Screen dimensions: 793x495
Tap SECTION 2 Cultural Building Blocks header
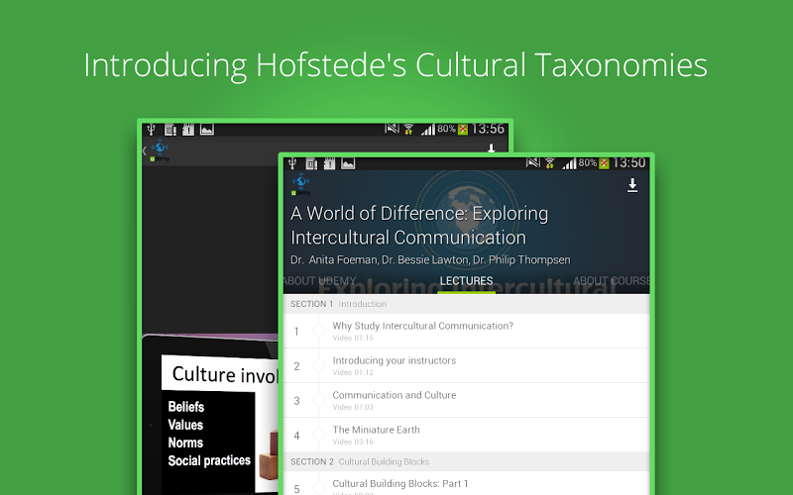coord(466,461)
